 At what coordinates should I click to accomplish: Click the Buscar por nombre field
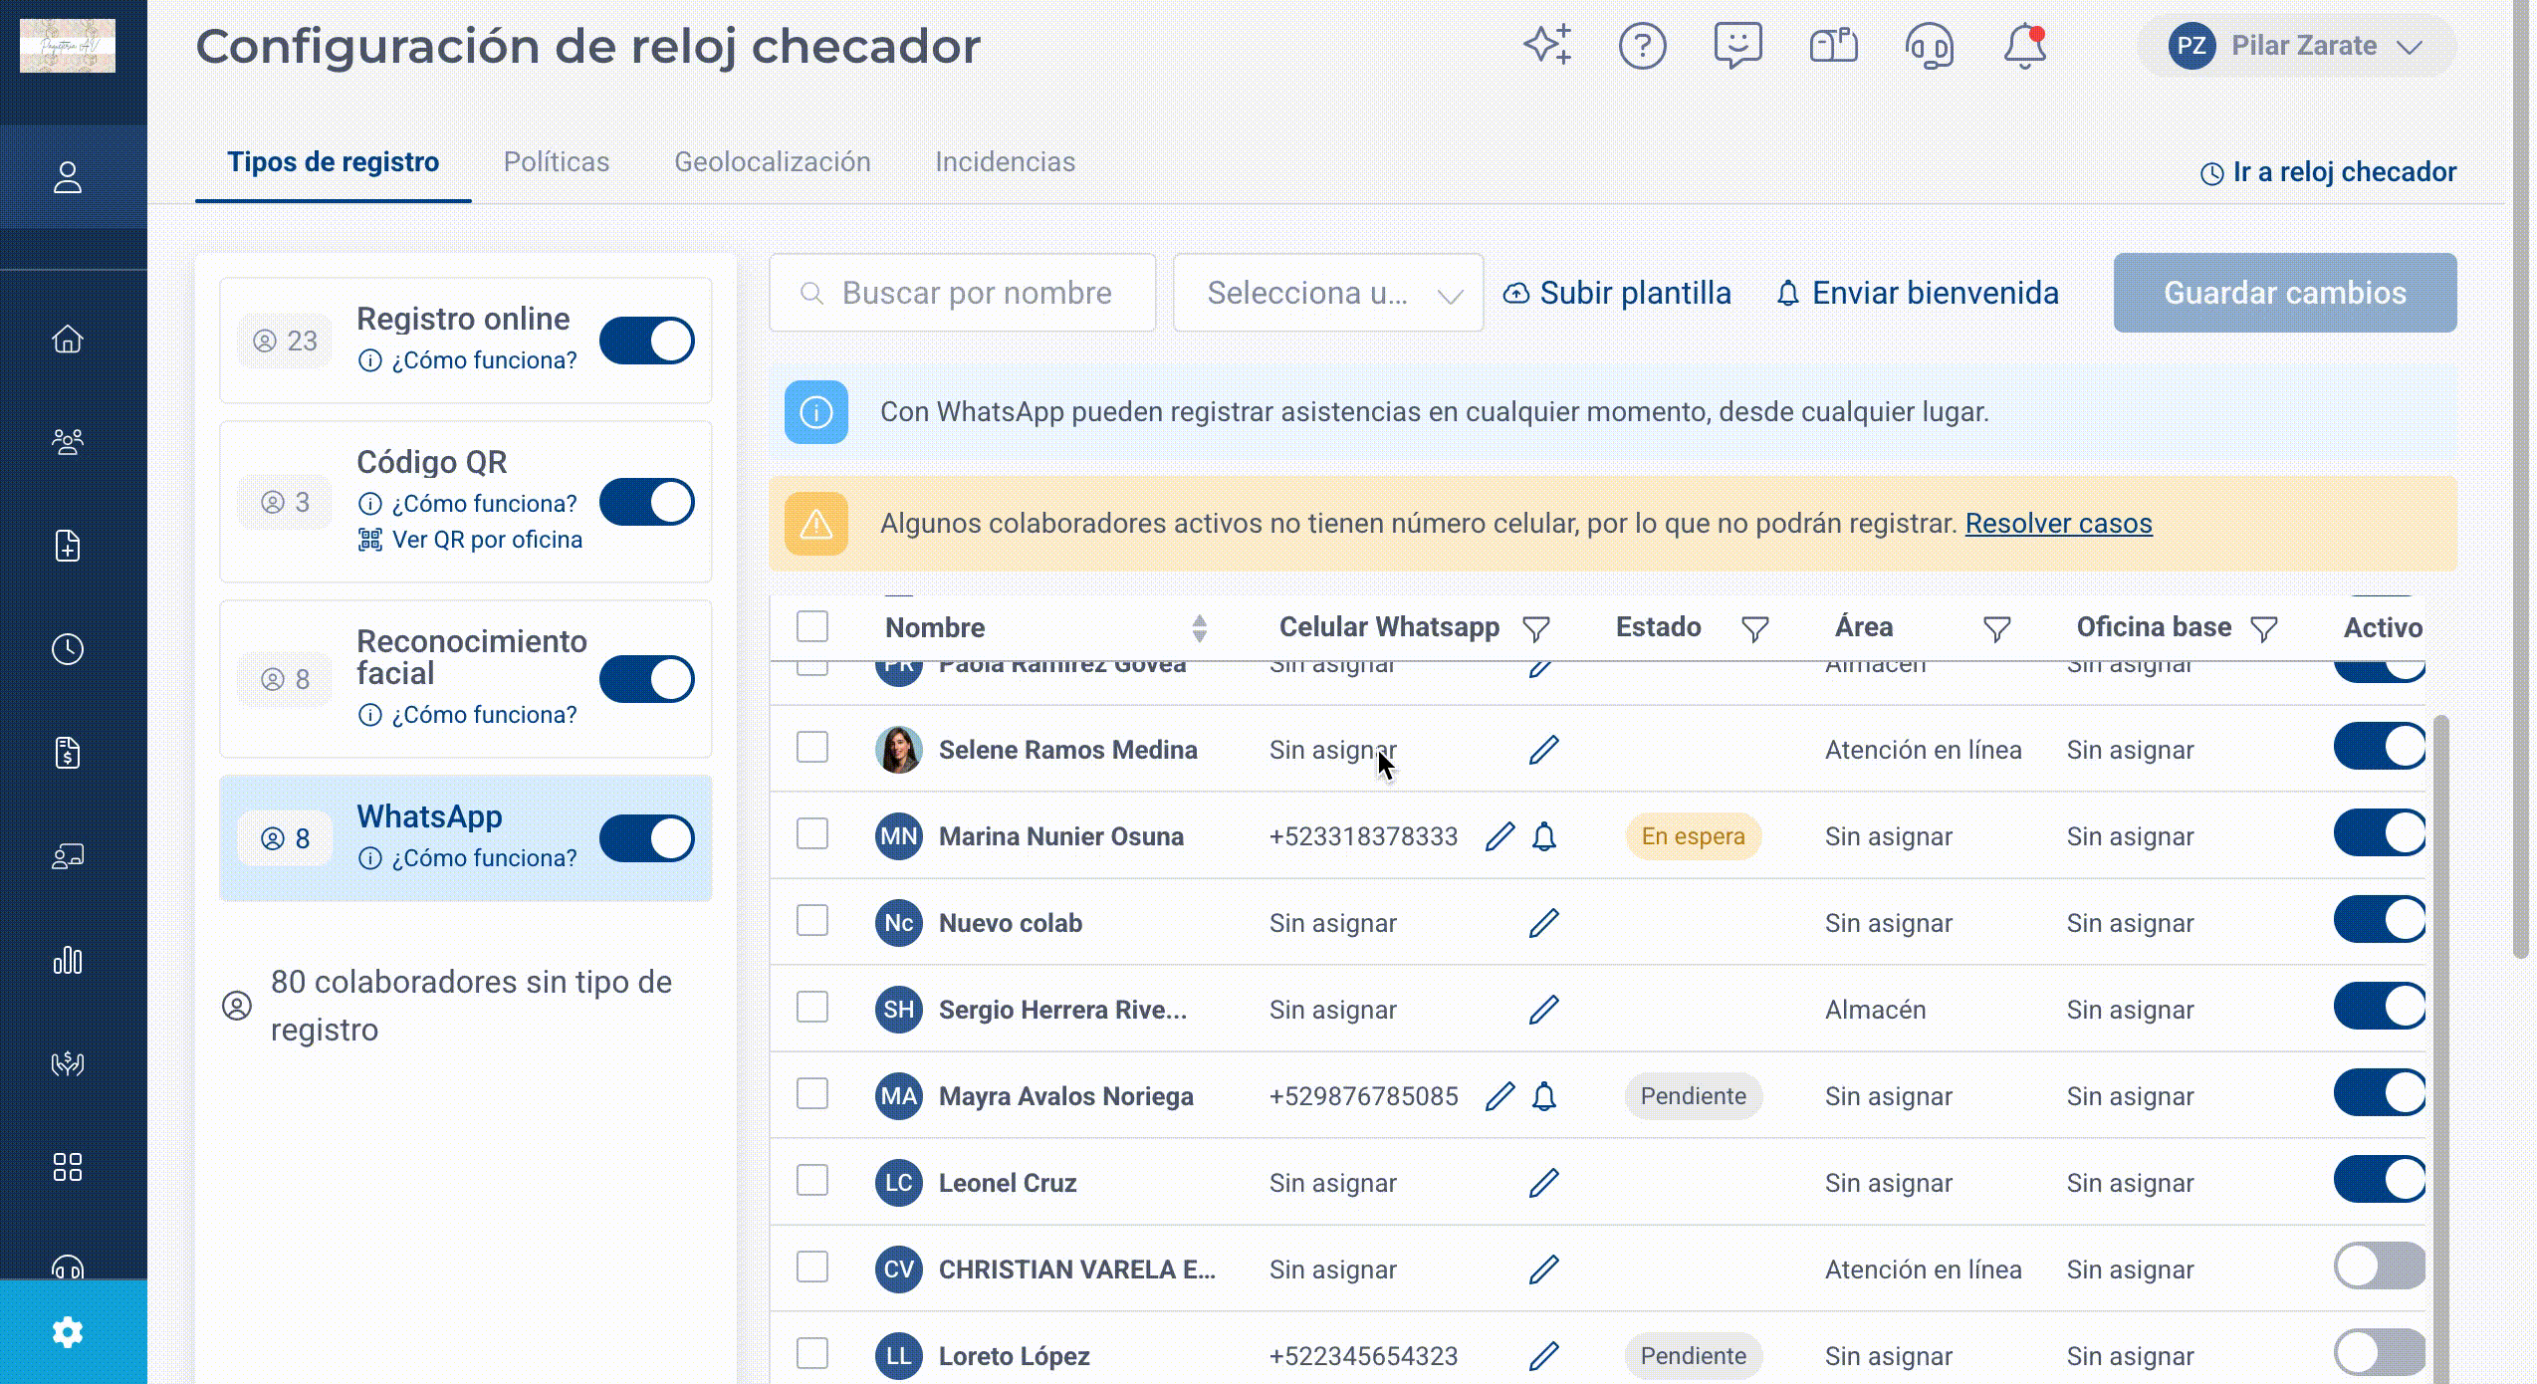click(962, 293)
